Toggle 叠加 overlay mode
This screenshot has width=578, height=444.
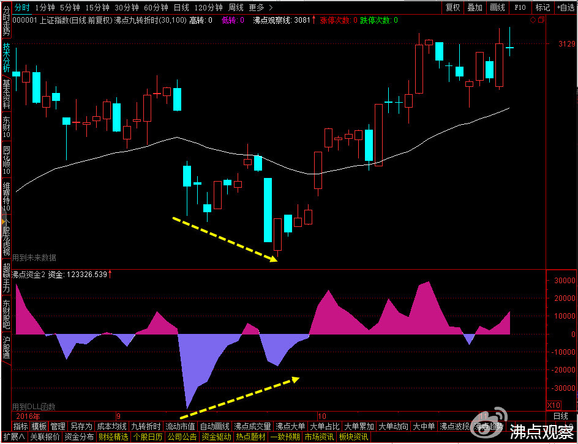coord(475,7)
